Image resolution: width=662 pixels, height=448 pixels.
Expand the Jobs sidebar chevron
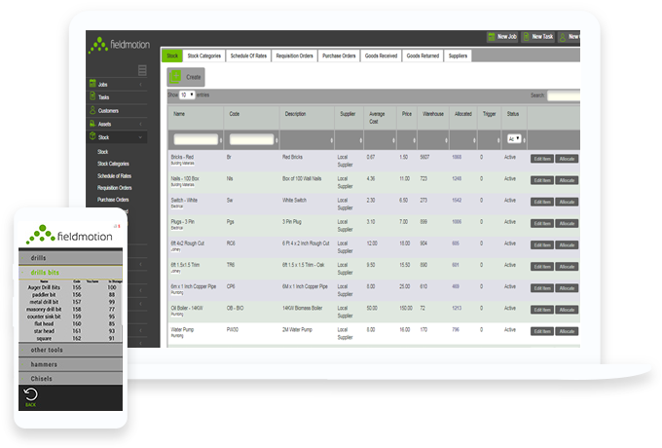(140, 85)
